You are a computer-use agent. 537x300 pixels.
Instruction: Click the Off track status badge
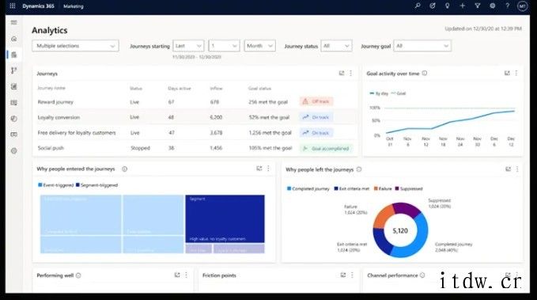[x=316, y=101]
